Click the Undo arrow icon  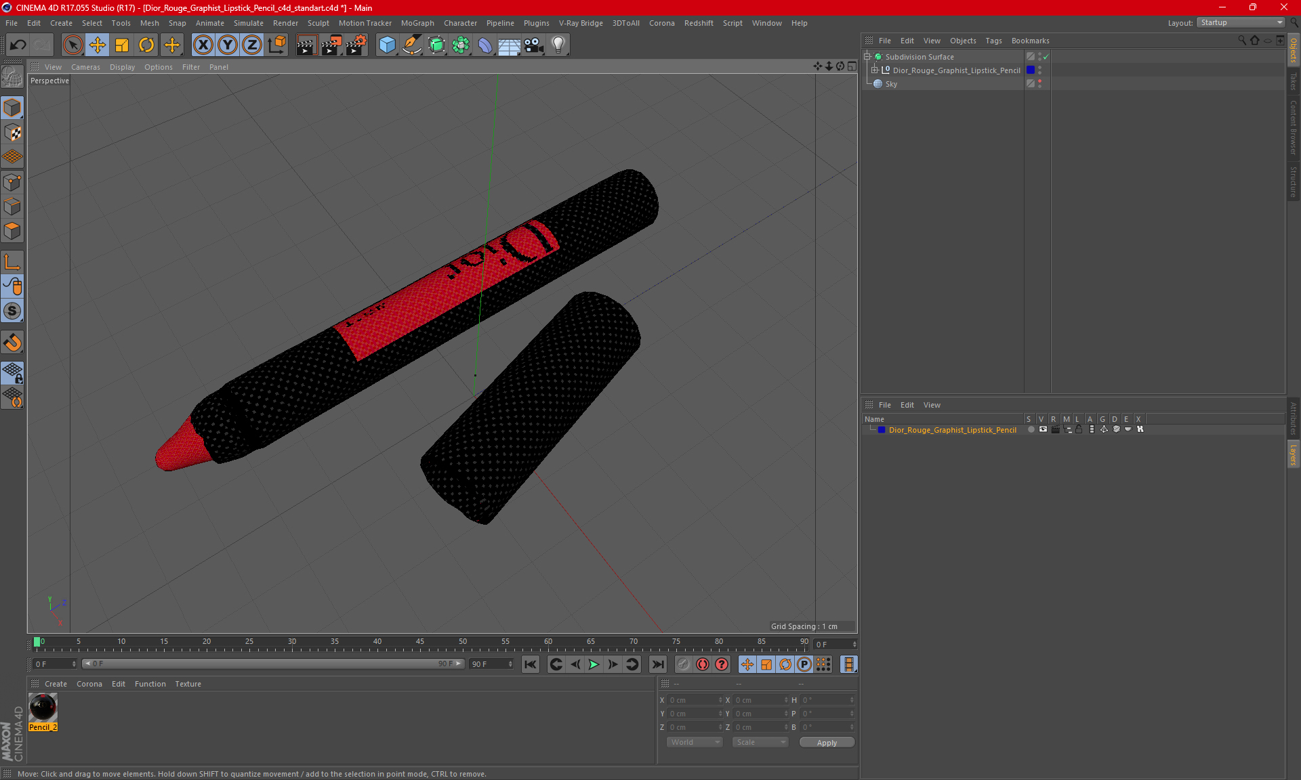pos(18,45)
